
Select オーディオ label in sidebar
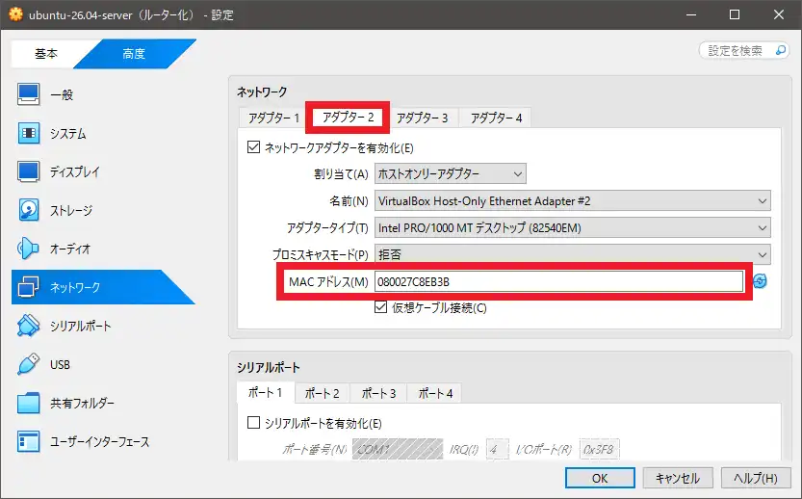[x=70, y=249]
